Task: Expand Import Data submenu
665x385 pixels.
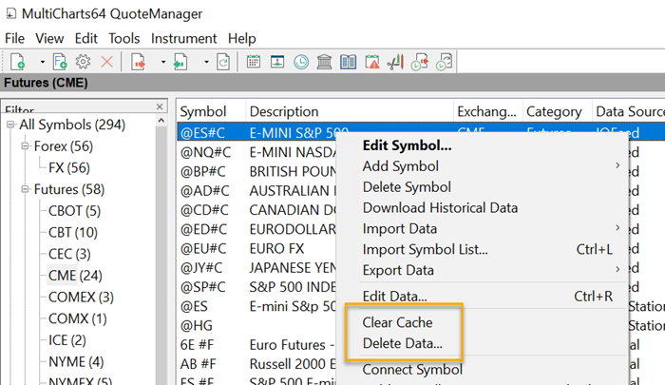Action: pyautogui.click(x=483, y=229)
